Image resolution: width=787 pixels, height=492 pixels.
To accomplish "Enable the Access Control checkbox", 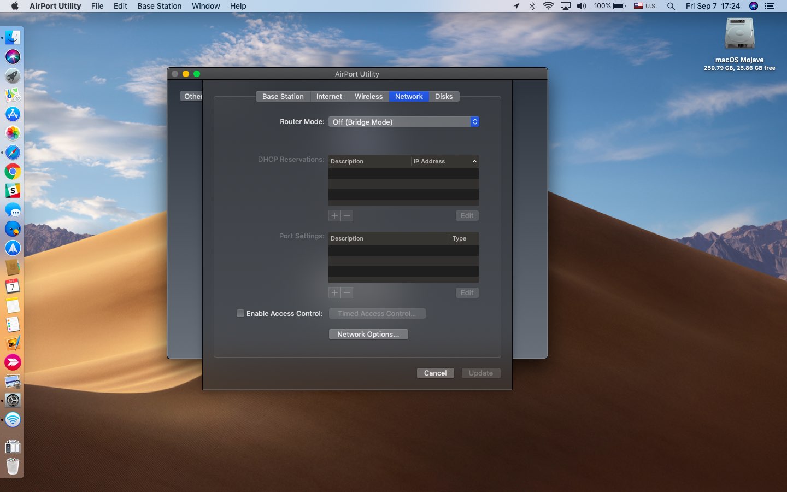I will coord(240,313).
